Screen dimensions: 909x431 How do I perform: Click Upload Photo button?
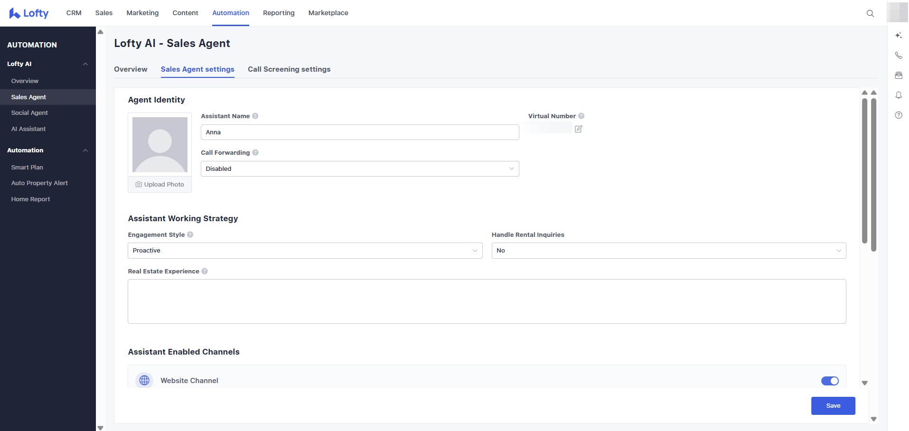tap(159, 185)
